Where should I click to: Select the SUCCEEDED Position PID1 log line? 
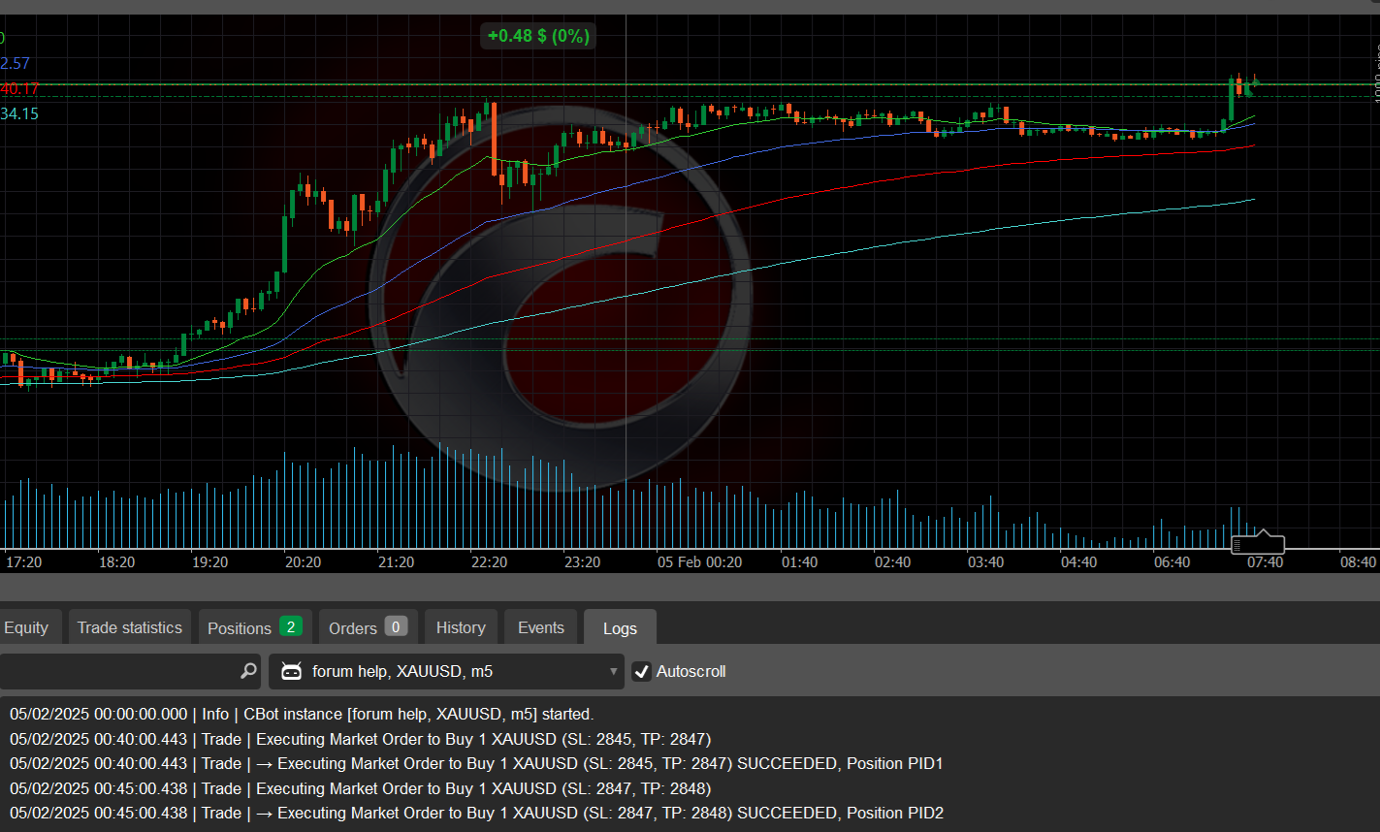476,763
